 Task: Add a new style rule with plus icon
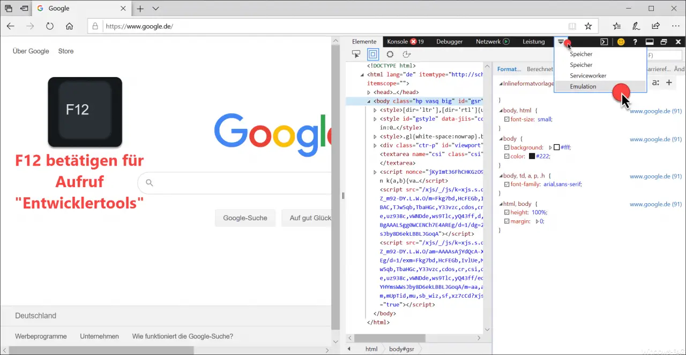click(x=669, y=82)
